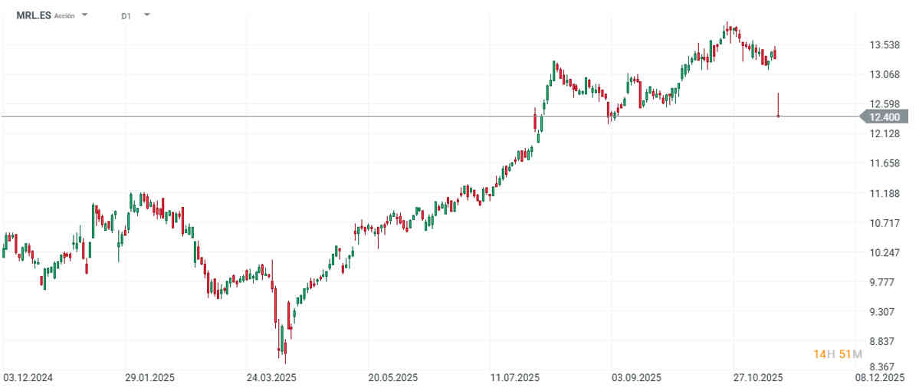Click the 13.538 price axis label
The image size is (919, 391).
(x=884, y=45)
